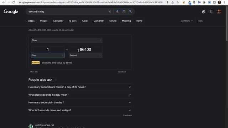Click the browser forward arrow
This screenshot has height=128, width=228.
pyautogui.click(x=9, y=2)
